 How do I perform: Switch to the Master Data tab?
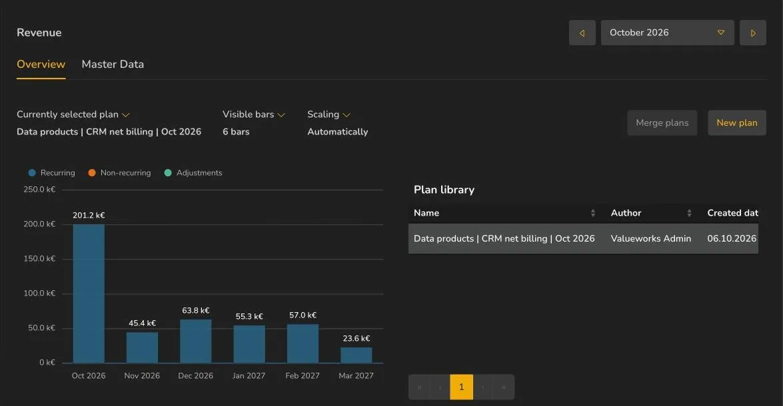click(113, 65)
